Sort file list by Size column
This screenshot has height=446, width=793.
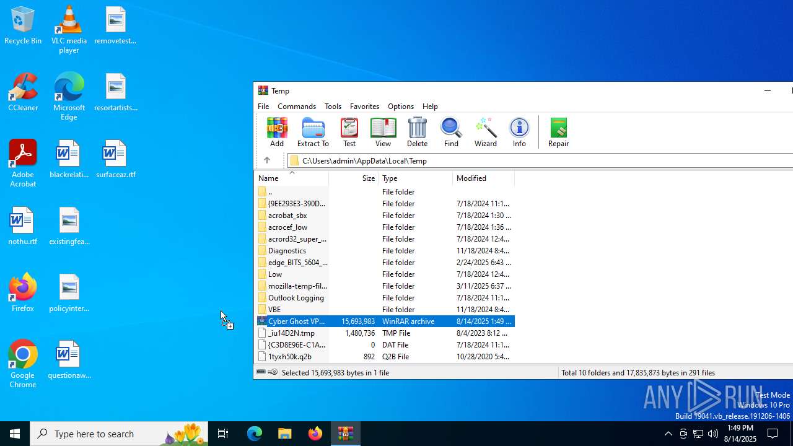coord(353,178)
